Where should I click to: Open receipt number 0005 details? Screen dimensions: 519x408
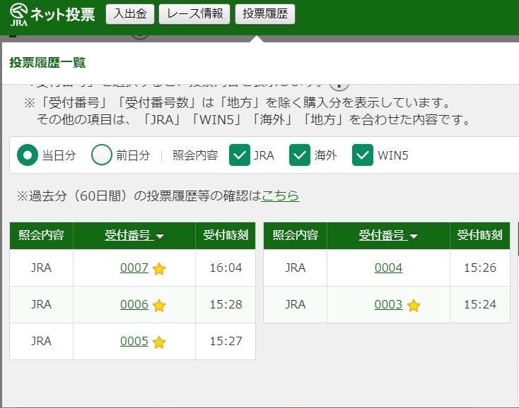click(134, 342)
